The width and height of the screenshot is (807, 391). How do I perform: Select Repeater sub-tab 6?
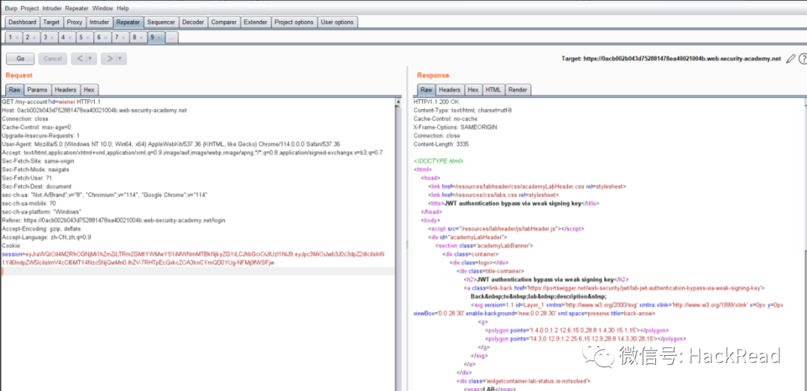(x=101, y=37)
